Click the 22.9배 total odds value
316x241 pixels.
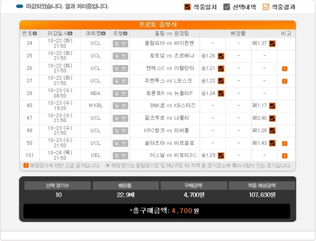point(125,195)
